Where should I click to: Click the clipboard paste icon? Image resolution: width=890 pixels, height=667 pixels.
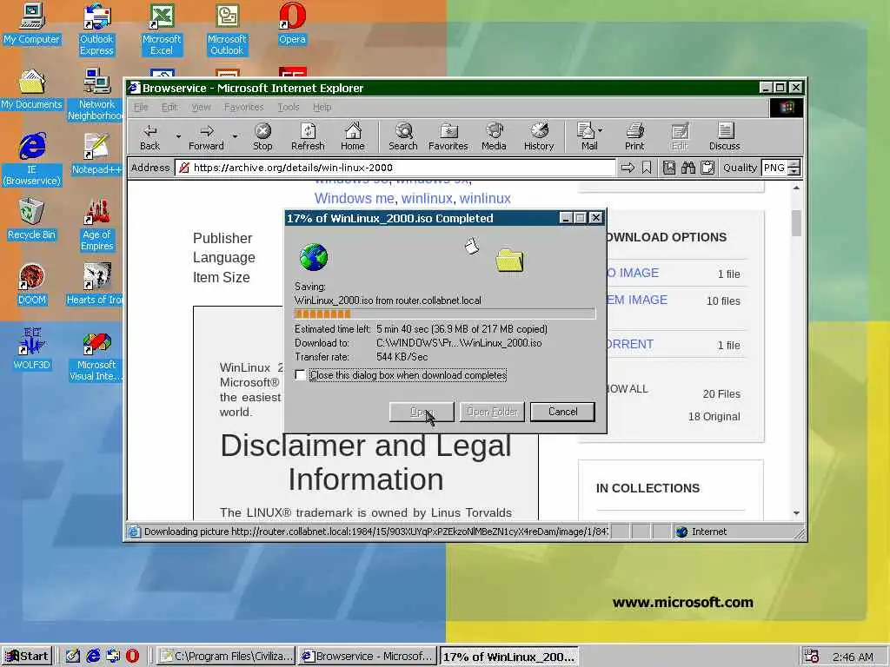707,168
